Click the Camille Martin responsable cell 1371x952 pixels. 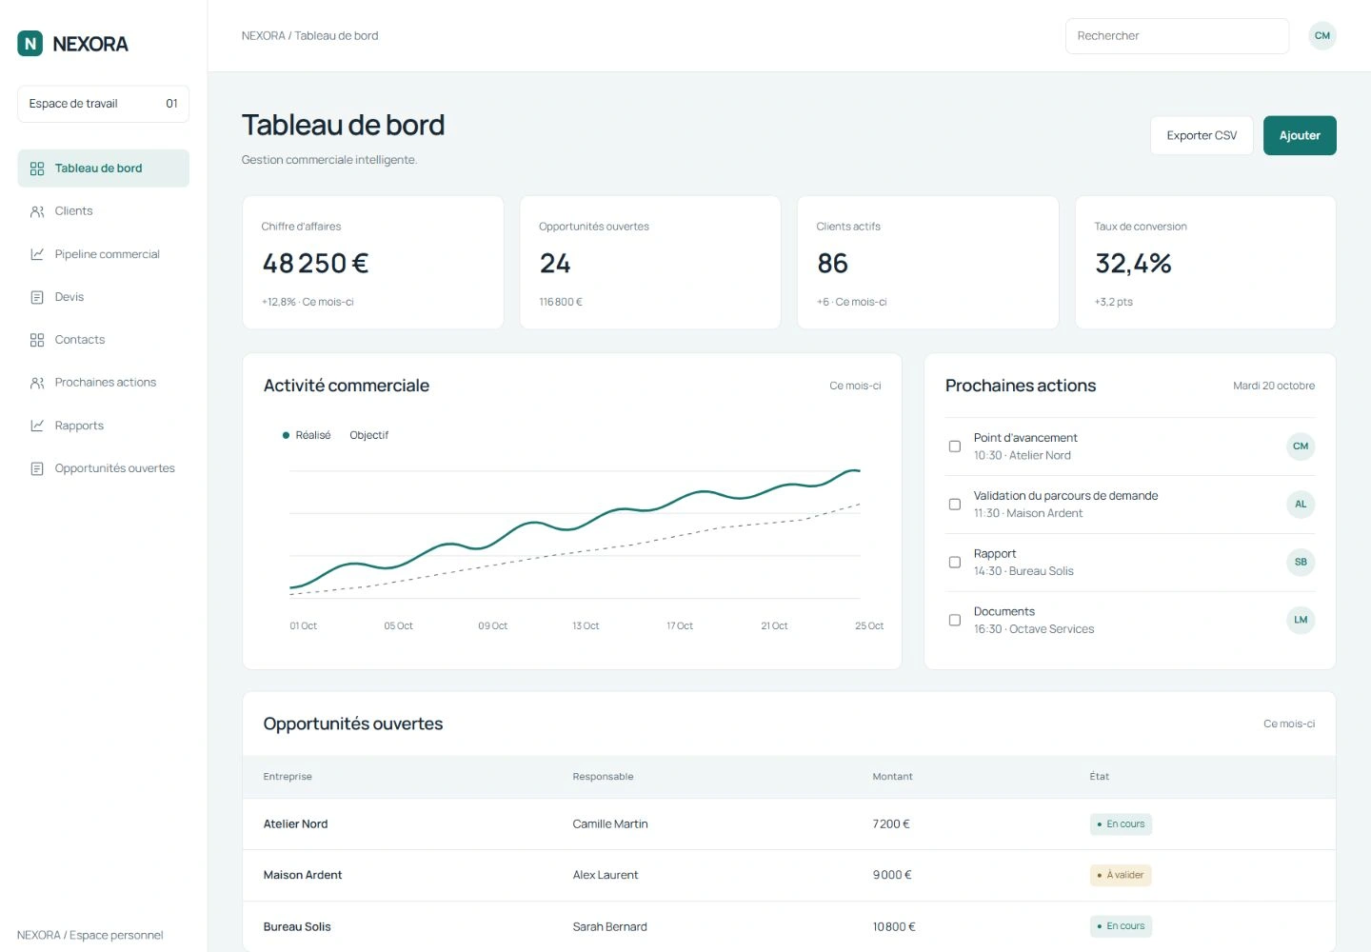pos(610,824)
